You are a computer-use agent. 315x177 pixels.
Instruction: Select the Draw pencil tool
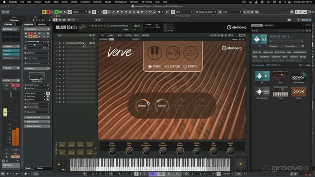114,12
